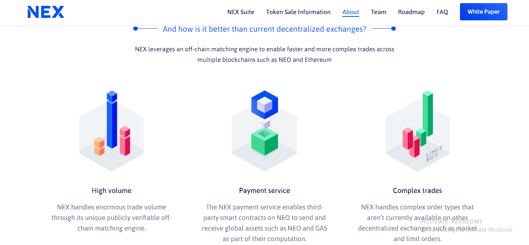Open the FAQ link

pyautogui.click(x=442, y=12)
